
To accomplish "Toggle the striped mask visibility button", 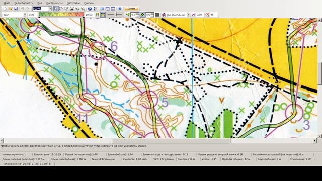I will pos(142,15).
